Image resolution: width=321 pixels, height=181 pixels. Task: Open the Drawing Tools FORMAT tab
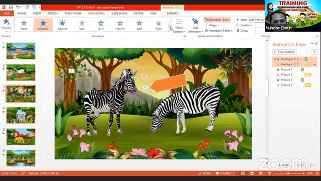pyautogui.click(x=172, y=14)
